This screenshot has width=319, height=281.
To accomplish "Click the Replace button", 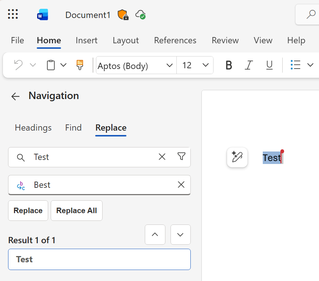I will (28, 211).
